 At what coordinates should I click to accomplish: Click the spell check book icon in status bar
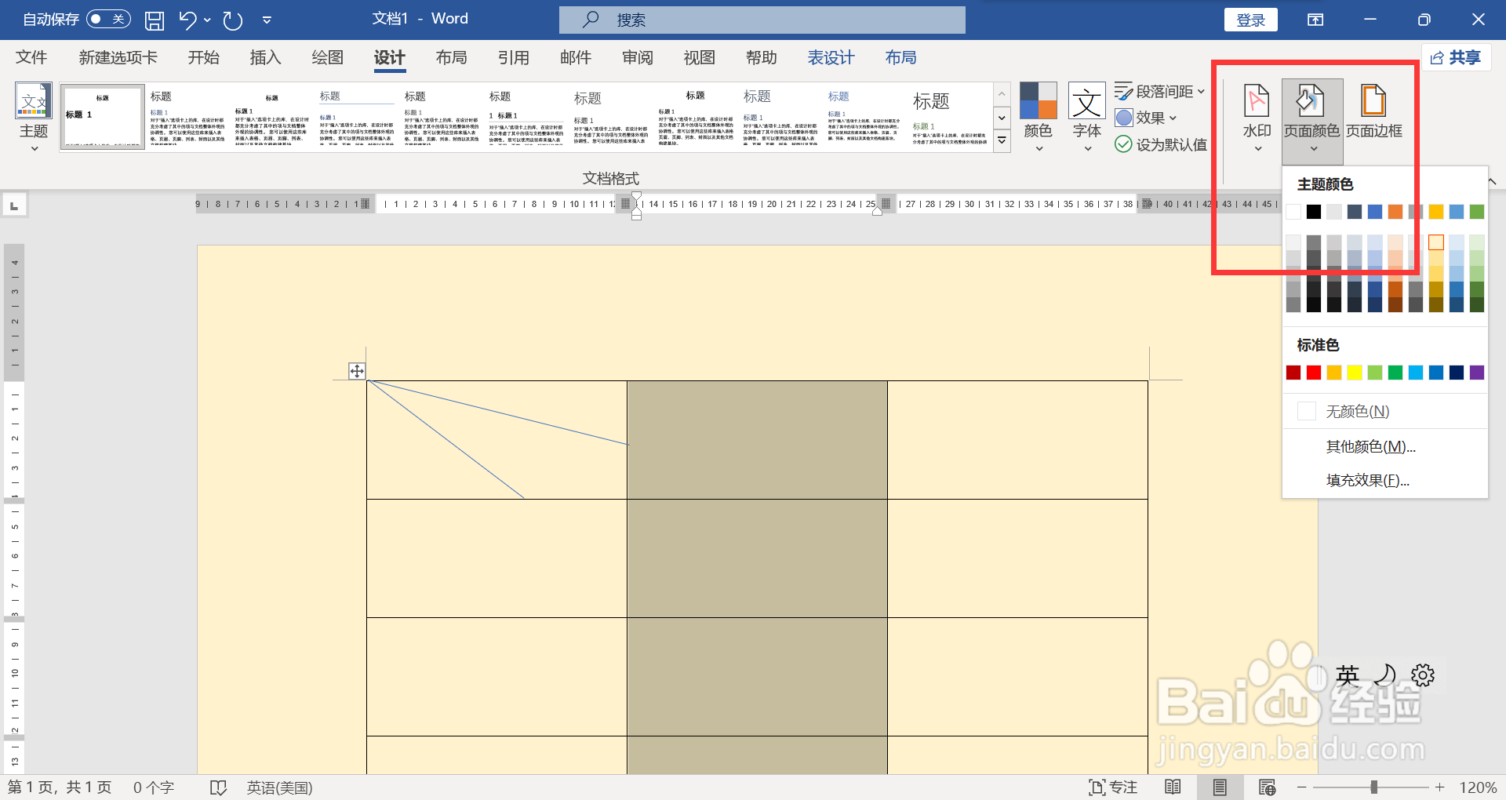coord(218,787)
